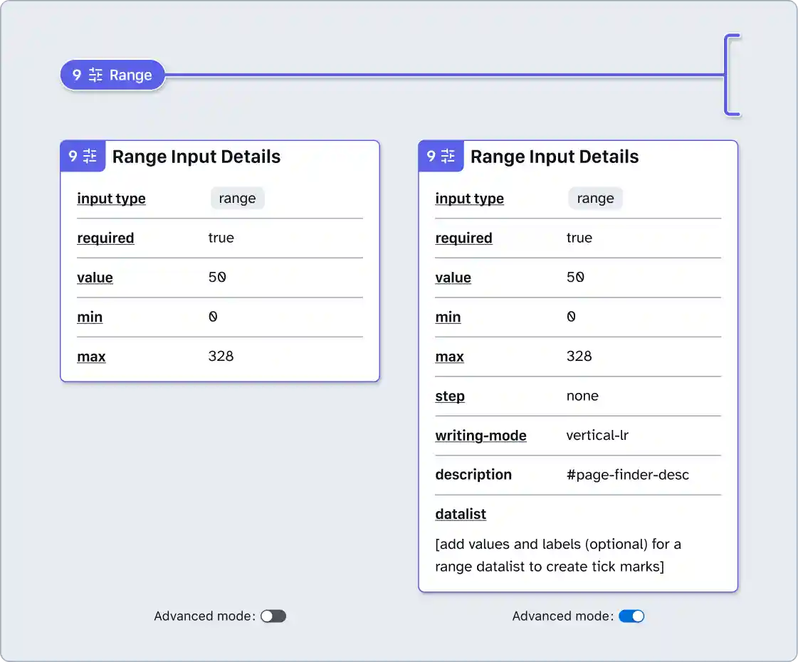Click the "#page-finder-desc" description value
798x662 pixels.
(627, 475)
